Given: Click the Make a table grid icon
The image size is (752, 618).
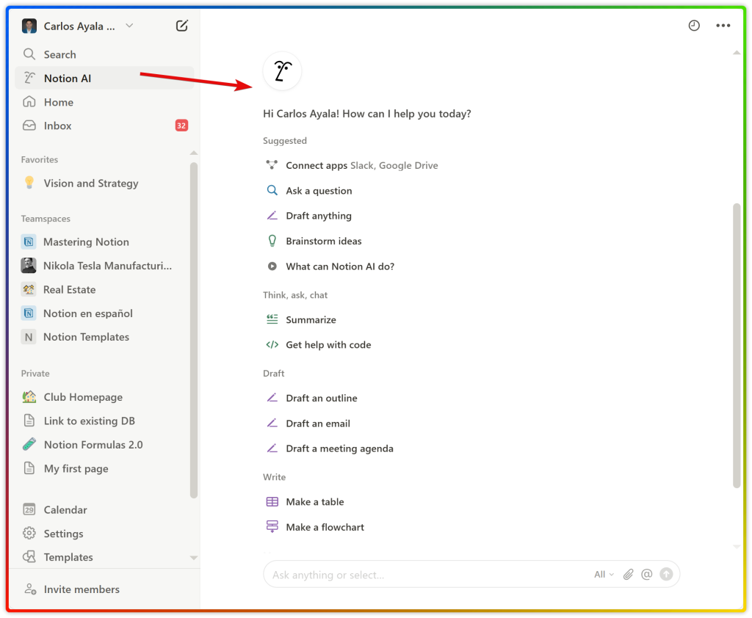Looking at the screenshot, I should click(x=272, y=501).
